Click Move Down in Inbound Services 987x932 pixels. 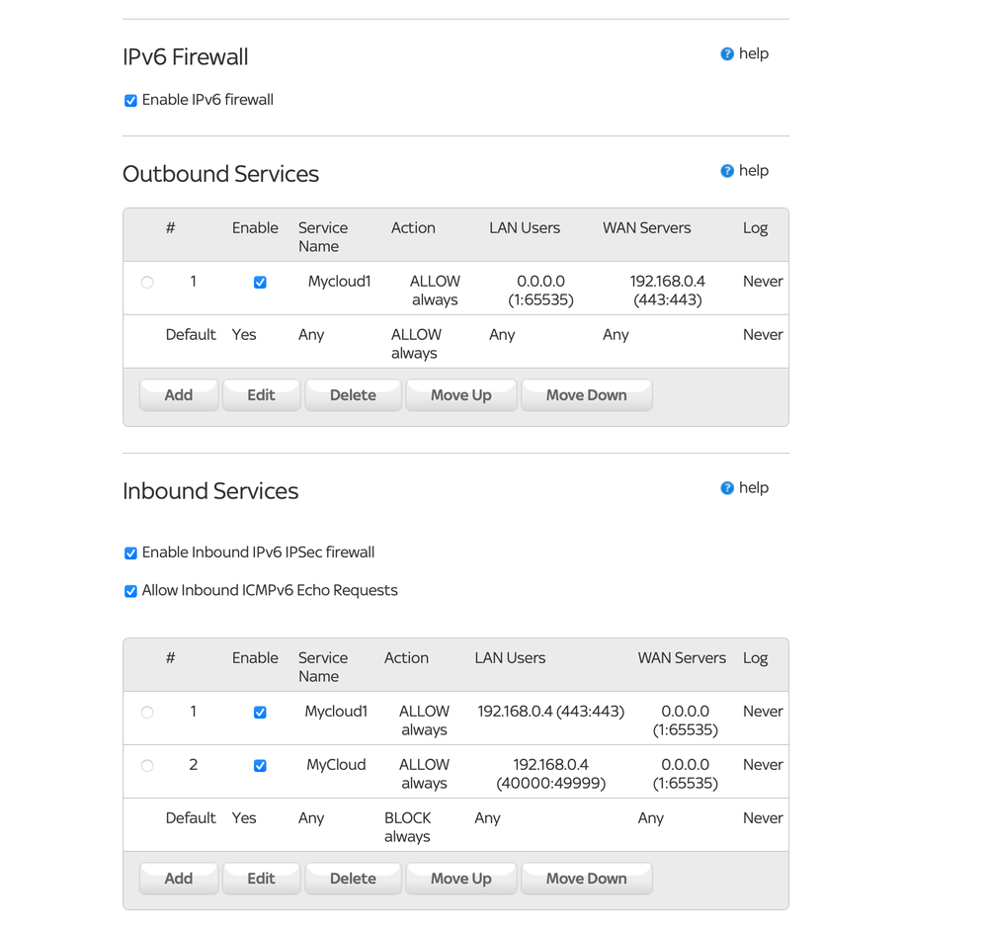(586, 879)
